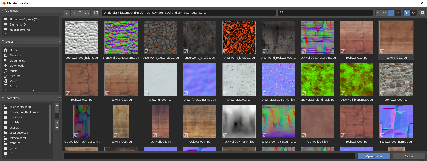Select stonewall001.jpg thumbnail
Image resolution: width=427 pixels, height=161 pixels.
[396, 79]
